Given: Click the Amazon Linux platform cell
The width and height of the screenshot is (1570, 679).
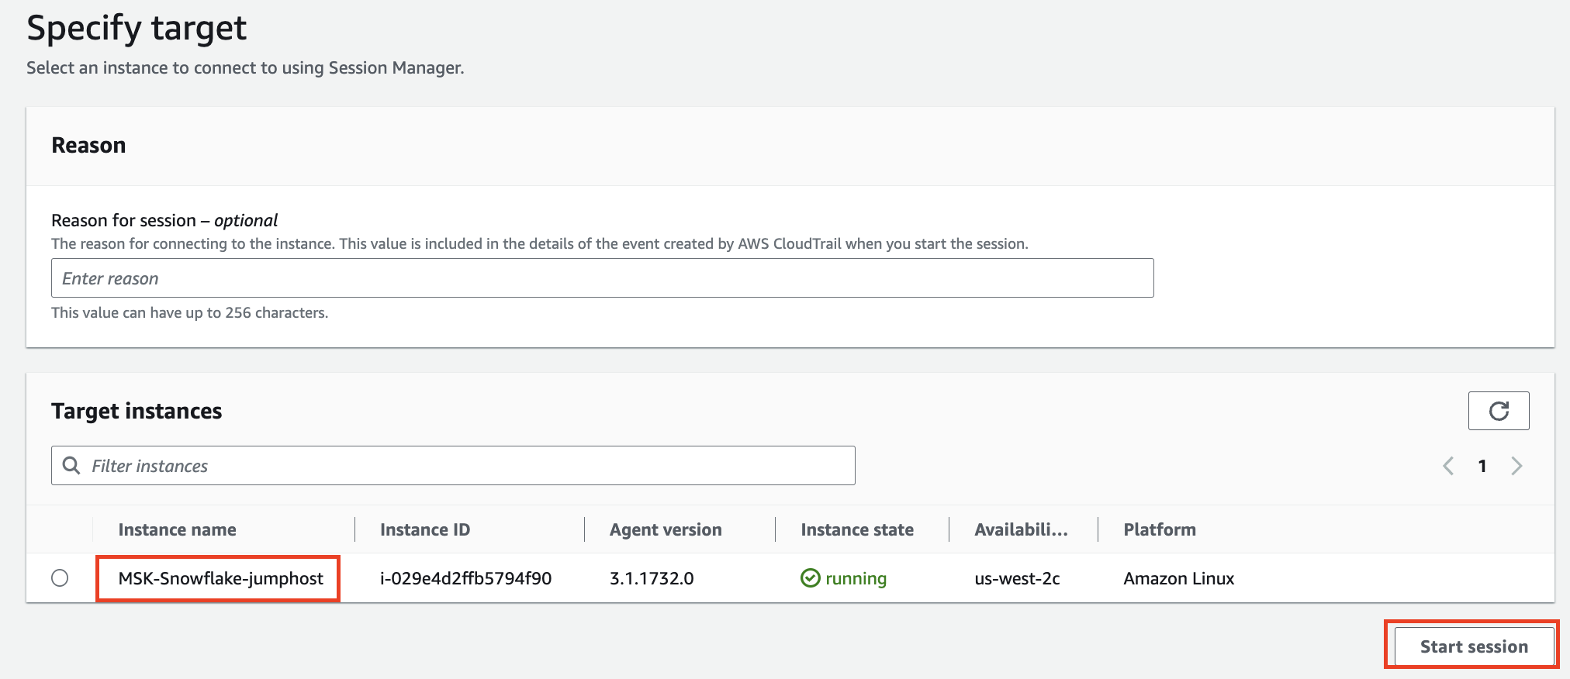Looking at the screenshot, I should coord(1178,578).
